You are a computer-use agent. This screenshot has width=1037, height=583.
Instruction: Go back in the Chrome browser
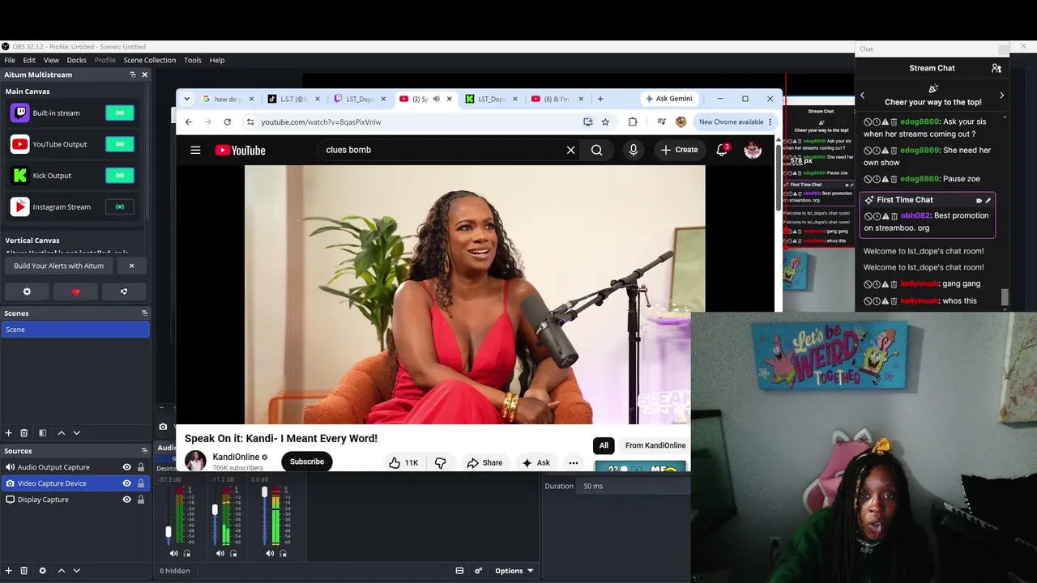pos(189,122)
